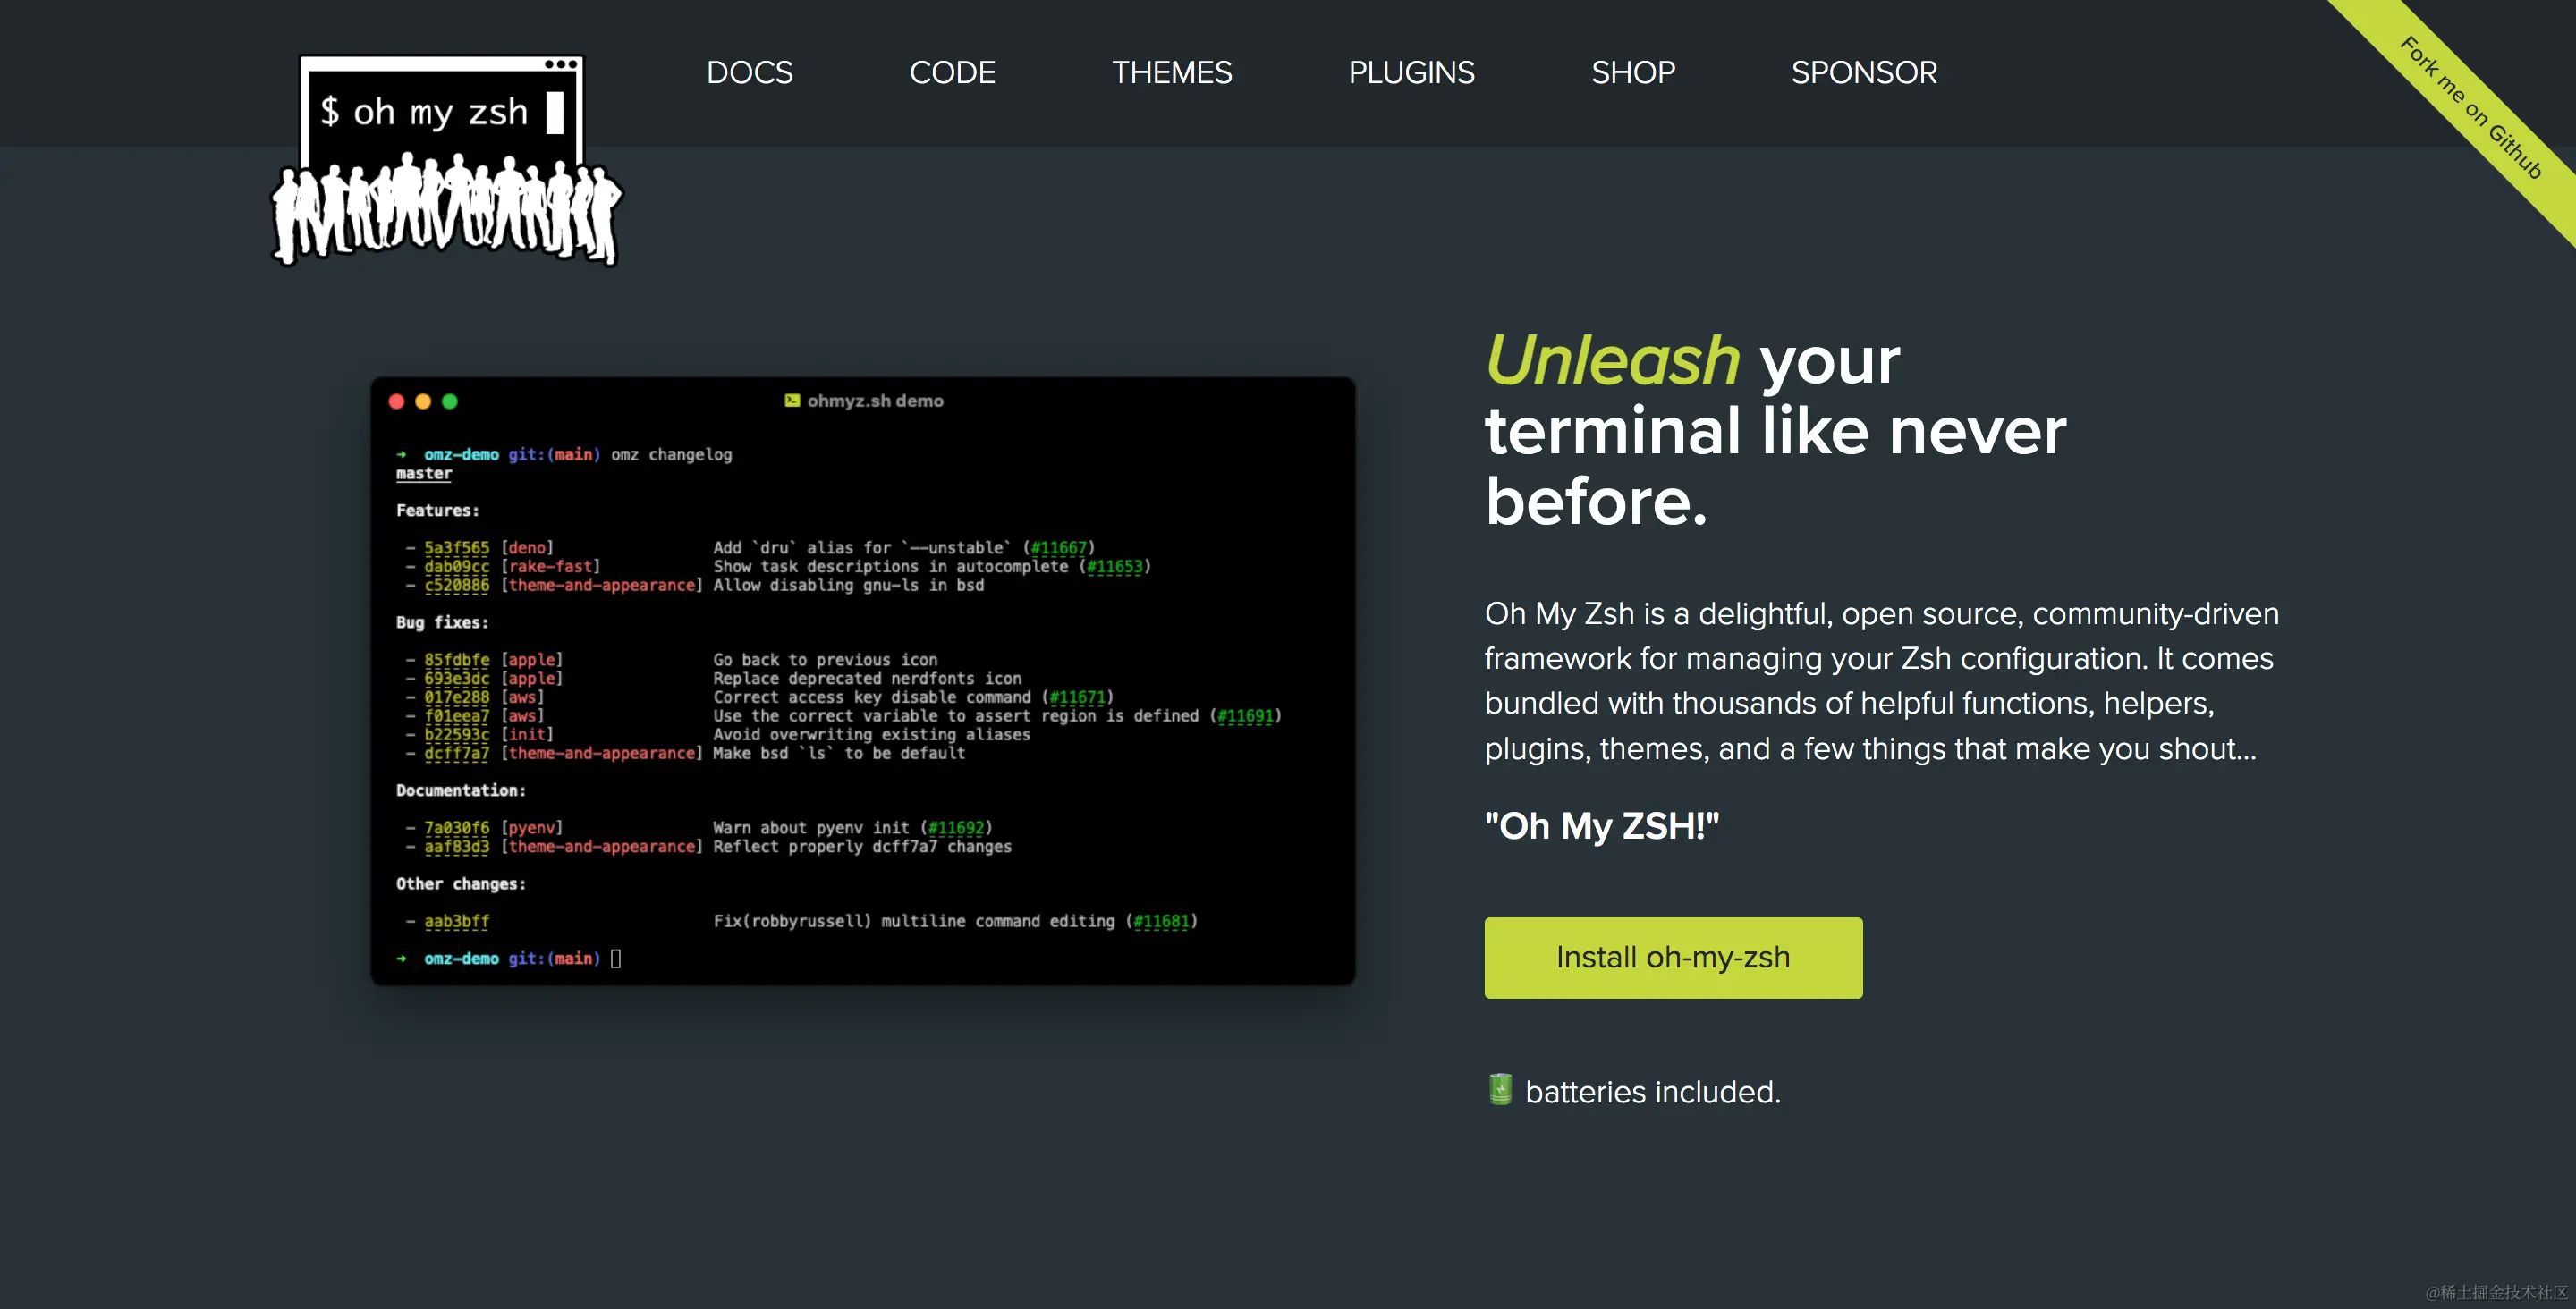This screenshot has height=1309, width=2576.
Task: Click commit hash 5a3f565 in changelog
Action: 457,547
